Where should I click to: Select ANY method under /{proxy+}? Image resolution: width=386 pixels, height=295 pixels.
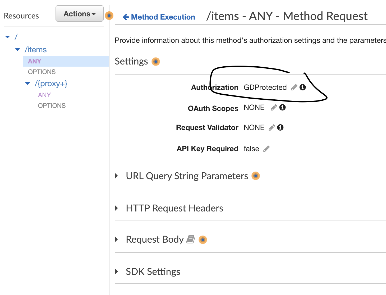44,95
